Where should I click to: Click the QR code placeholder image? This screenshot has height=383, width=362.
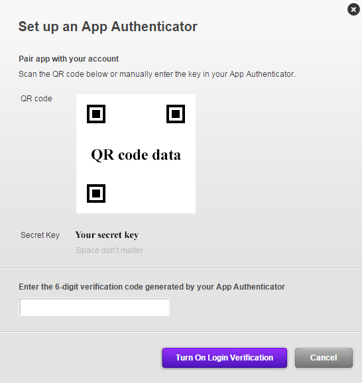(x=136, y=154)
